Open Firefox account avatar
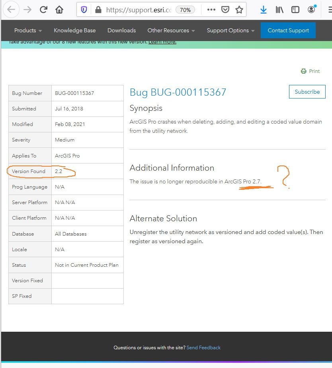The width and height of the screenshot is (332, 368). (x=311, y=10)
